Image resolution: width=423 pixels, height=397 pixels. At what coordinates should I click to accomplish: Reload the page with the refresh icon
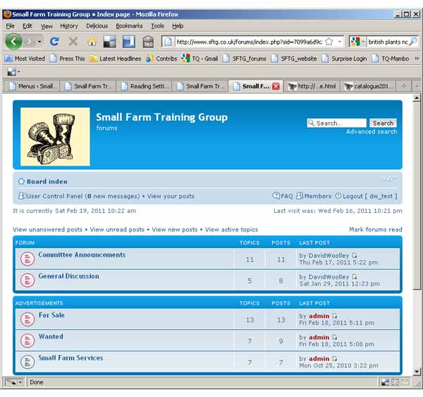click(54, 42)
